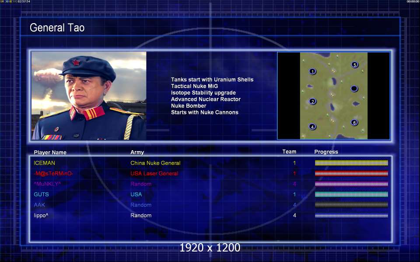Select player name -M@sTeRMinD-
The height and width of the screenshot is (262, 420).
pos(53,173)
